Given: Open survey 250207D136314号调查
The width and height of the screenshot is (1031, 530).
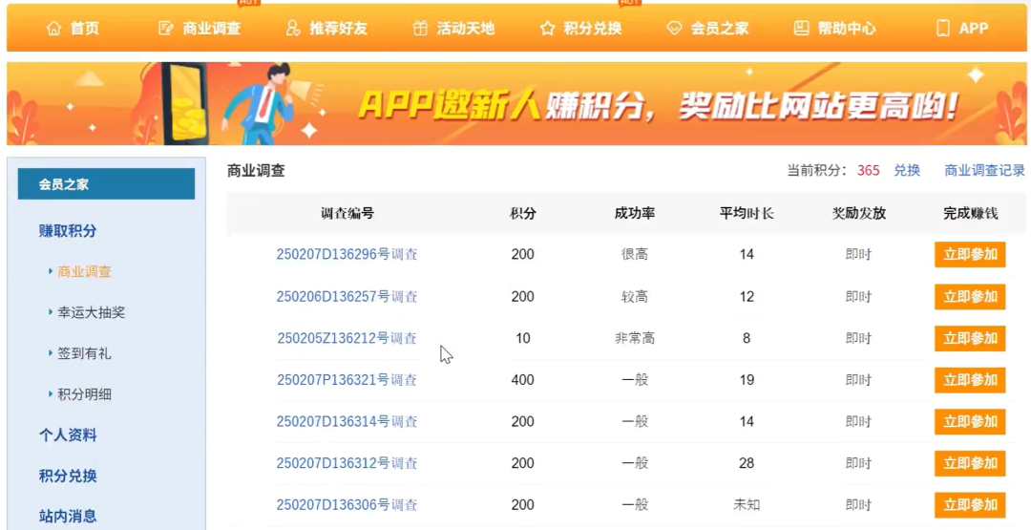Looking at the screenshot, I should pyautogui.click(x=347, y=421).
